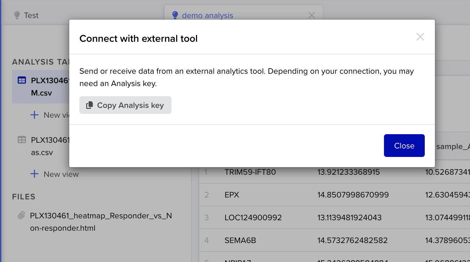Add a New view under the second CSV table
Viewport: 470px width, 262px height.
(x=61, y=174)
